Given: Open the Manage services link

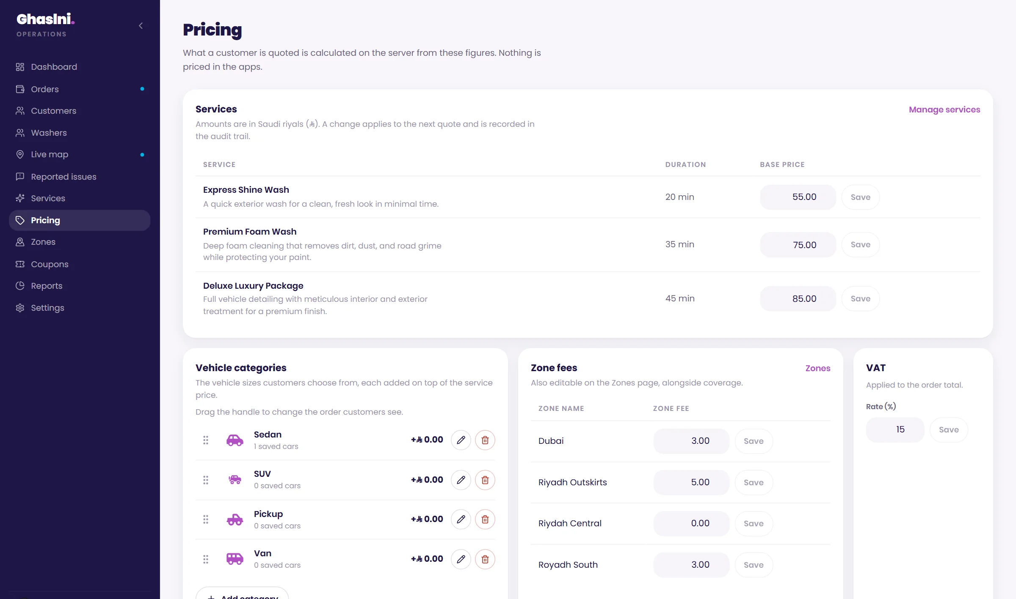Looking at the screenshot, I should tap(944, 109).
